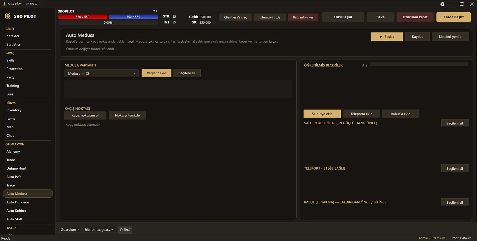This screenshot has height=241, width=477.
Task: Click the Bağlantıyı kes button
Action: [303, 17]
